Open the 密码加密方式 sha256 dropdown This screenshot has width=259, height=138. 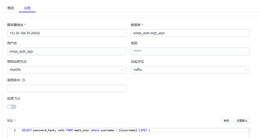[x=67, y=70]
